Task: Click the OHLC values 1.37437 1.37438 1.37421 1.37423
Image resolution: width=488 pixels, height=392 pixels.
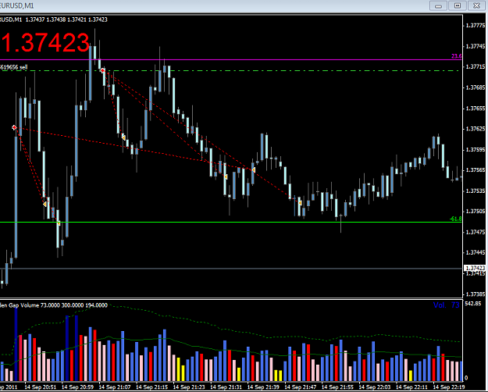Action: click(x=66, y=20)
